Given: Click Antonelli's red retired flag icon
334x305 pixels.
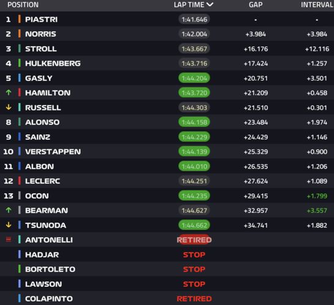Looking at the screenshot, I should tap(9, 240).
